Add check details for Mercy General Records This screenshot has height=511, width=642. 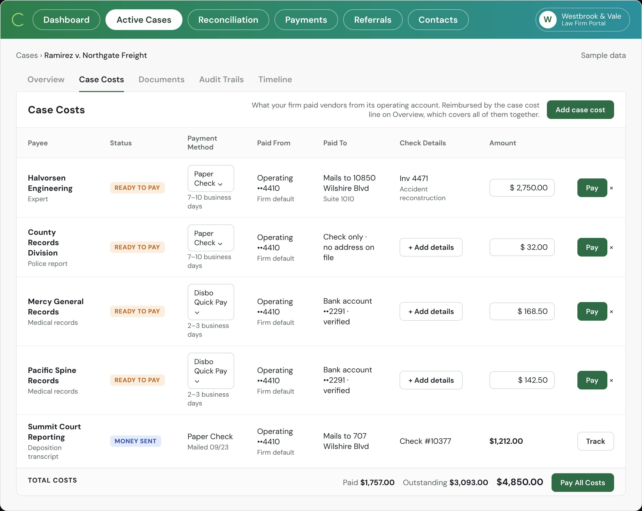[431, 312]
